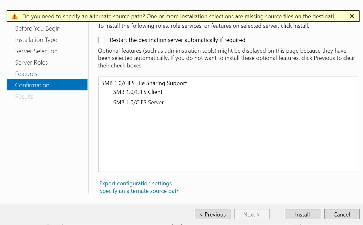Select the SMB 1.0/CIFS Server item
Image resolution: width=363 pixels, height=225 pixels.
[138, 102]
